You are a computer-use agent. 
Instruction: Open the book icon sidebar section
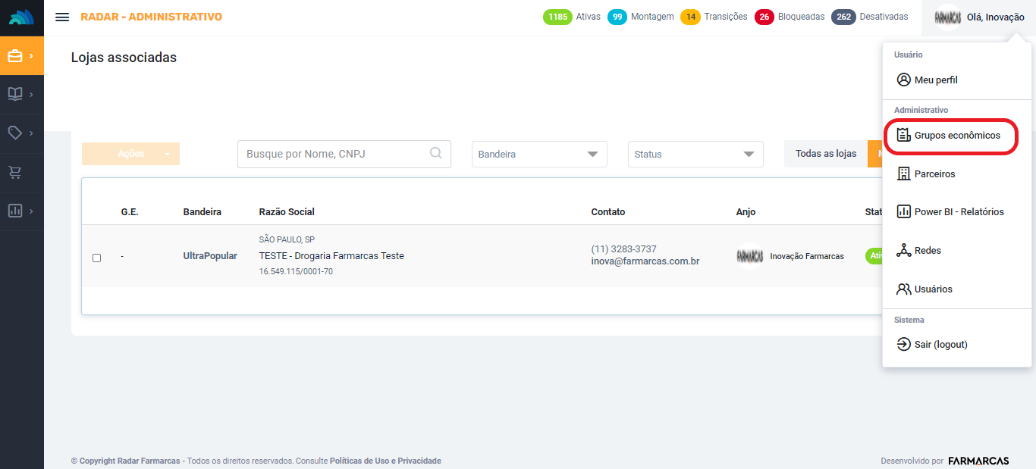pyautogui.click(x=15, y=95)
